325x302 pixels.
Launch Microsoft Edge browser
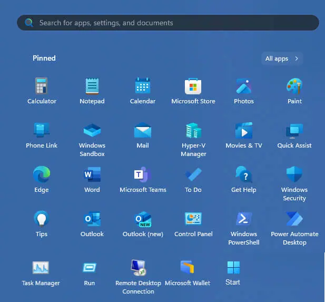[42, 179]
